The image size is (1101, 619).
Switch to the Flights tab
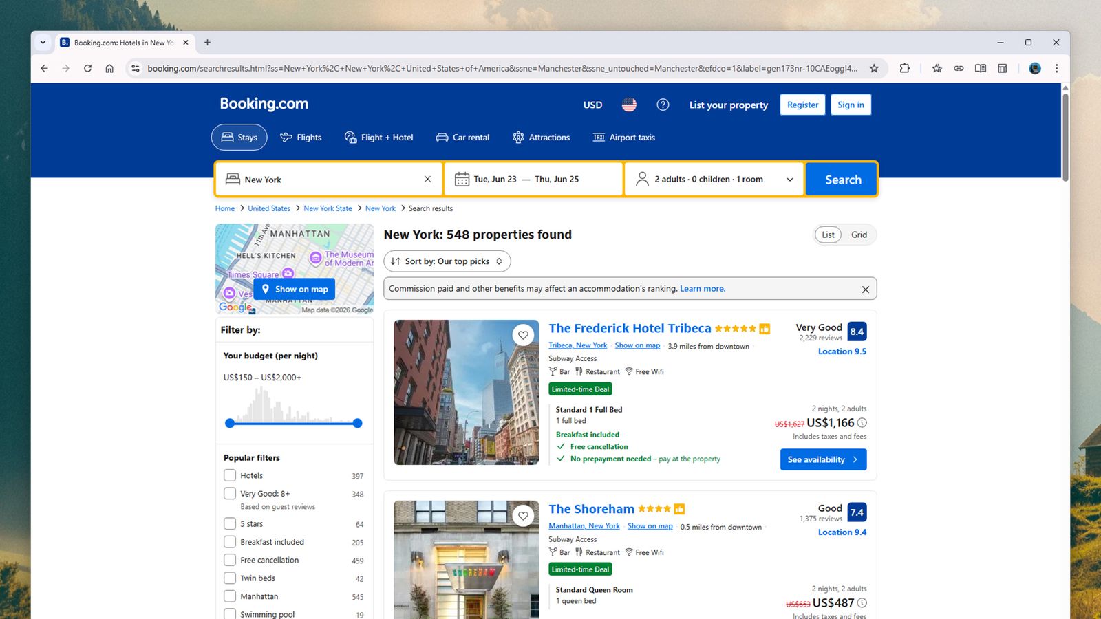(301, 138)
